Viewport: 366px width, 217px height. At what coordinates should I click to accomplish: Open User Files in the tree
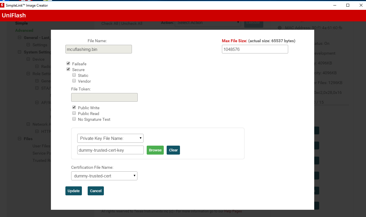42,146
